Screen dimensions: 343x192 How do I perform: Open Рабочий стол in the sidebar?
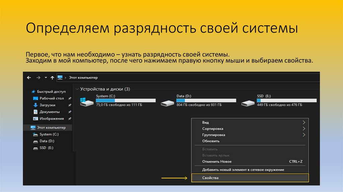[x=52, y=98]
